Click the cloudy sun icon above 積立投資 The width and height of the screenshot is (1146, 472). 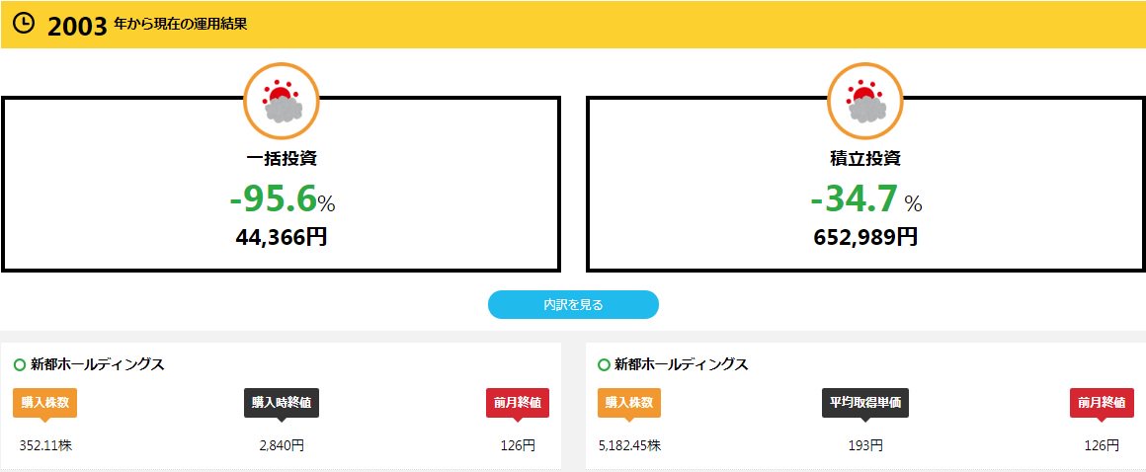(x=865, y=101)
